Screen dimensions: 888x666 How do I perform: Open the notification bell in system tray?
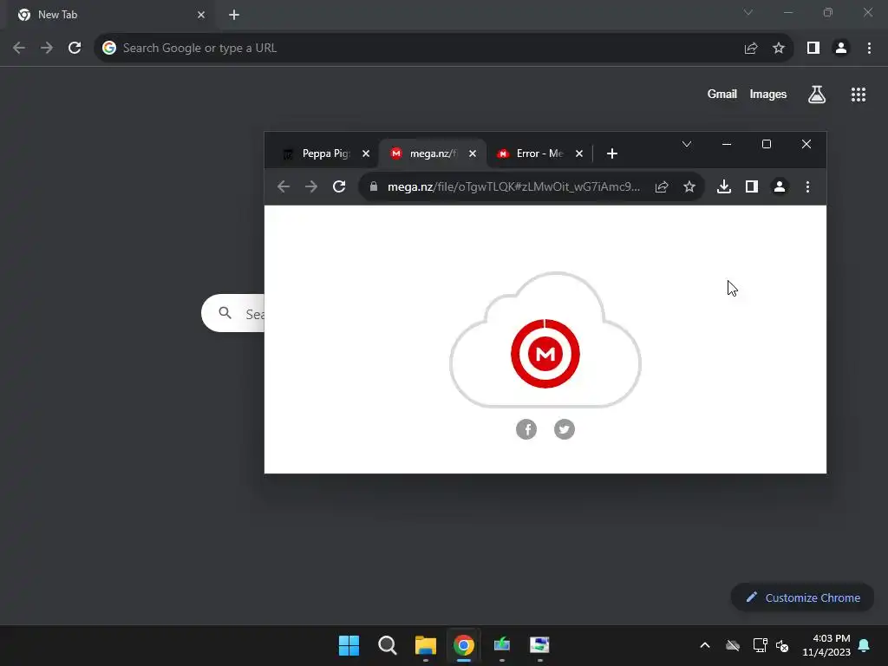864,645
